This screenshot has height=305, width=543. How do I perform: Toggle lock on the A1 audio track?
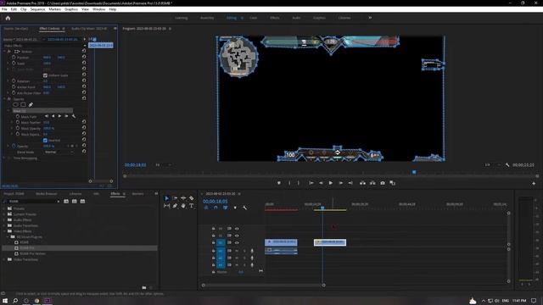[213, 251]
